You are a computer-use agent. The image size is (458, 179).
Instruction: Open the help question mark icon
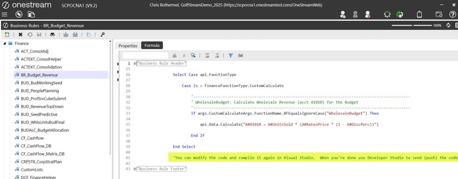[452, 14]
